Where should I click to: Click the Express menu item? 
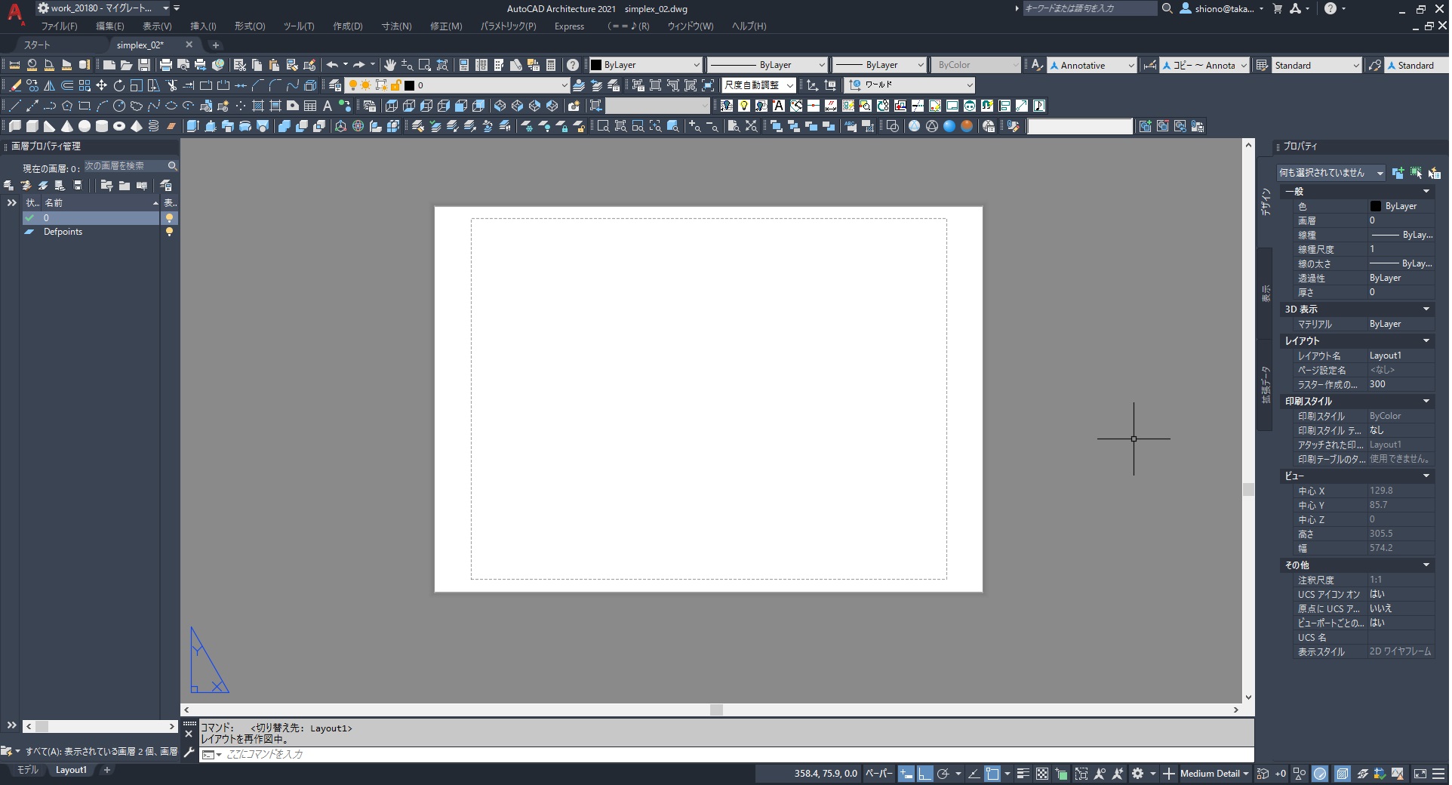coord(569,26)
